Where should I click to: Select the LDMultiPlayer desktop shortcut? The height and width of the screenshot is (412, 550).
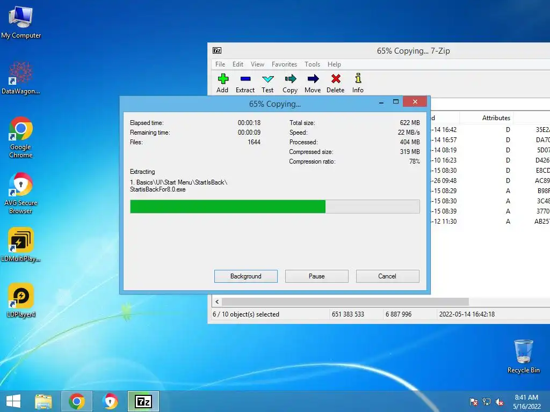[21, 245]
